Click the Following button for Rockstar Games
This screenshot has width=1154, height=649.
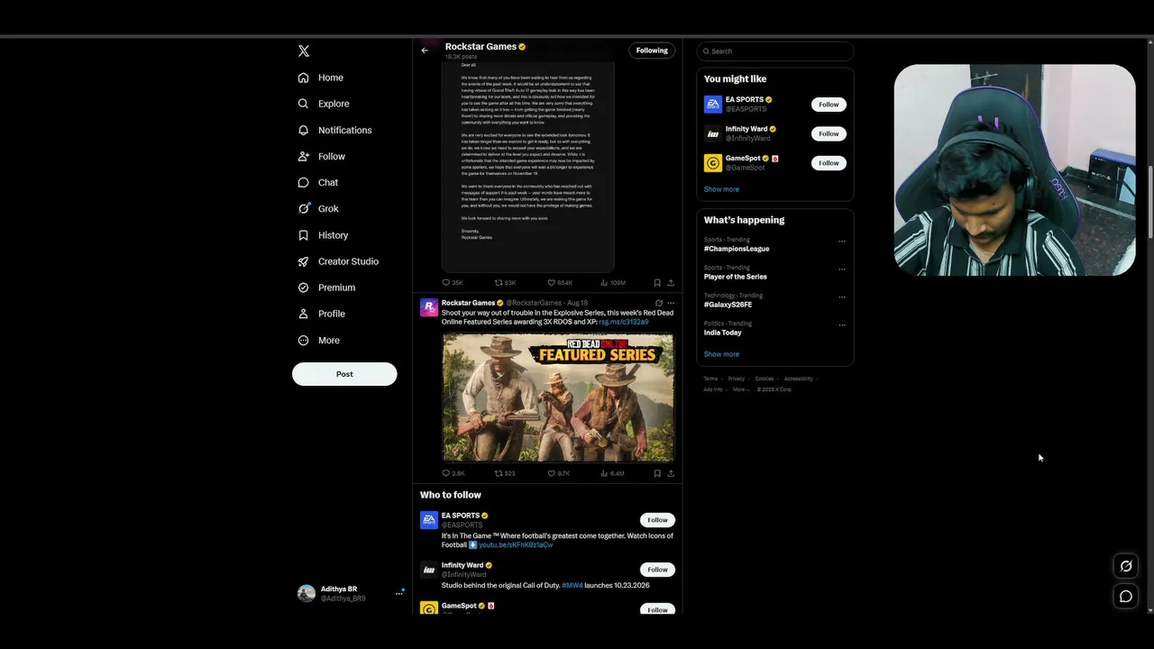[x=652, y=50]
